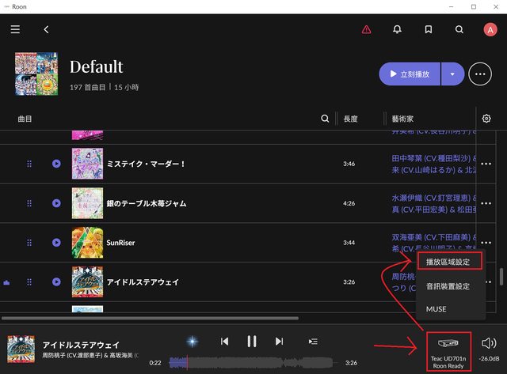Click the Roon Radio sparkle icon
This screenshot has height=374, width=507.
click(191, 341)
